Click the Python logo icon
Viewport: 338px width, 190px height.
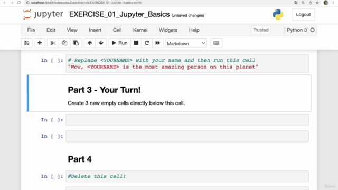coord(278,14)
